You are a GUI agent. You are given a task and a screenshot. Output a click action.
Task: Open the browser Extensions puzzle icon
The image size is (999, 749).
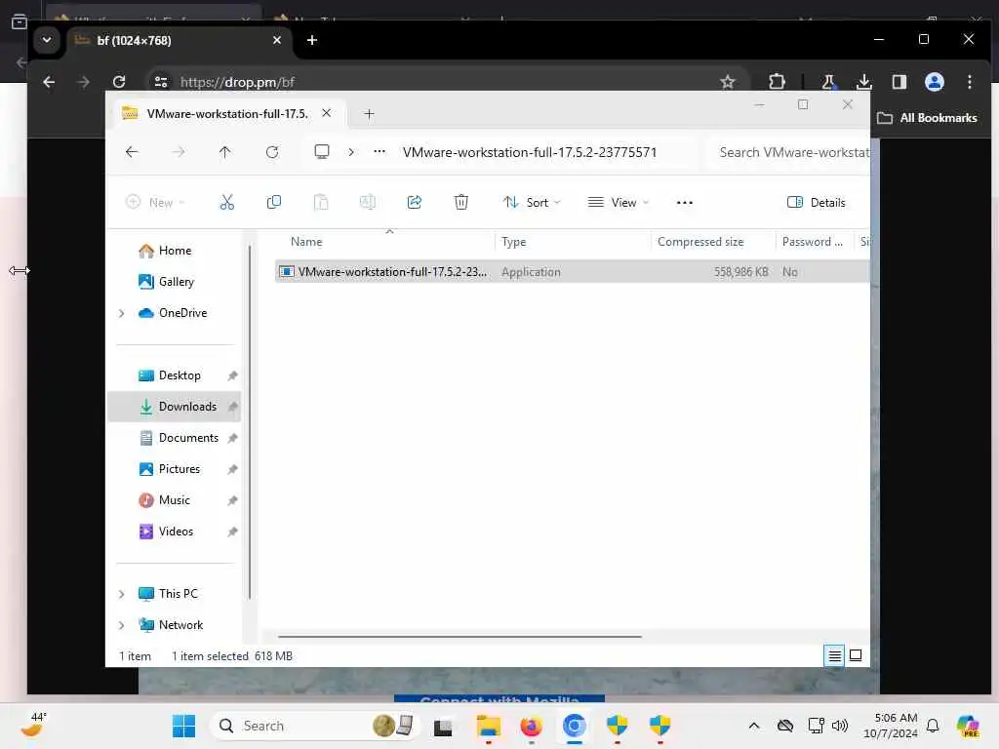[777, 82]
